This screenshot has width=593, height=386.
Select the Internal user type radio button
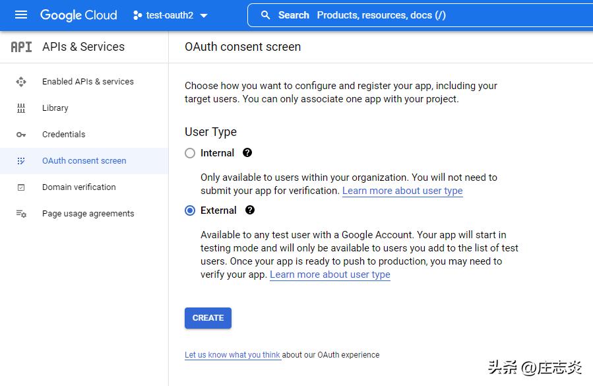[190, 152]
